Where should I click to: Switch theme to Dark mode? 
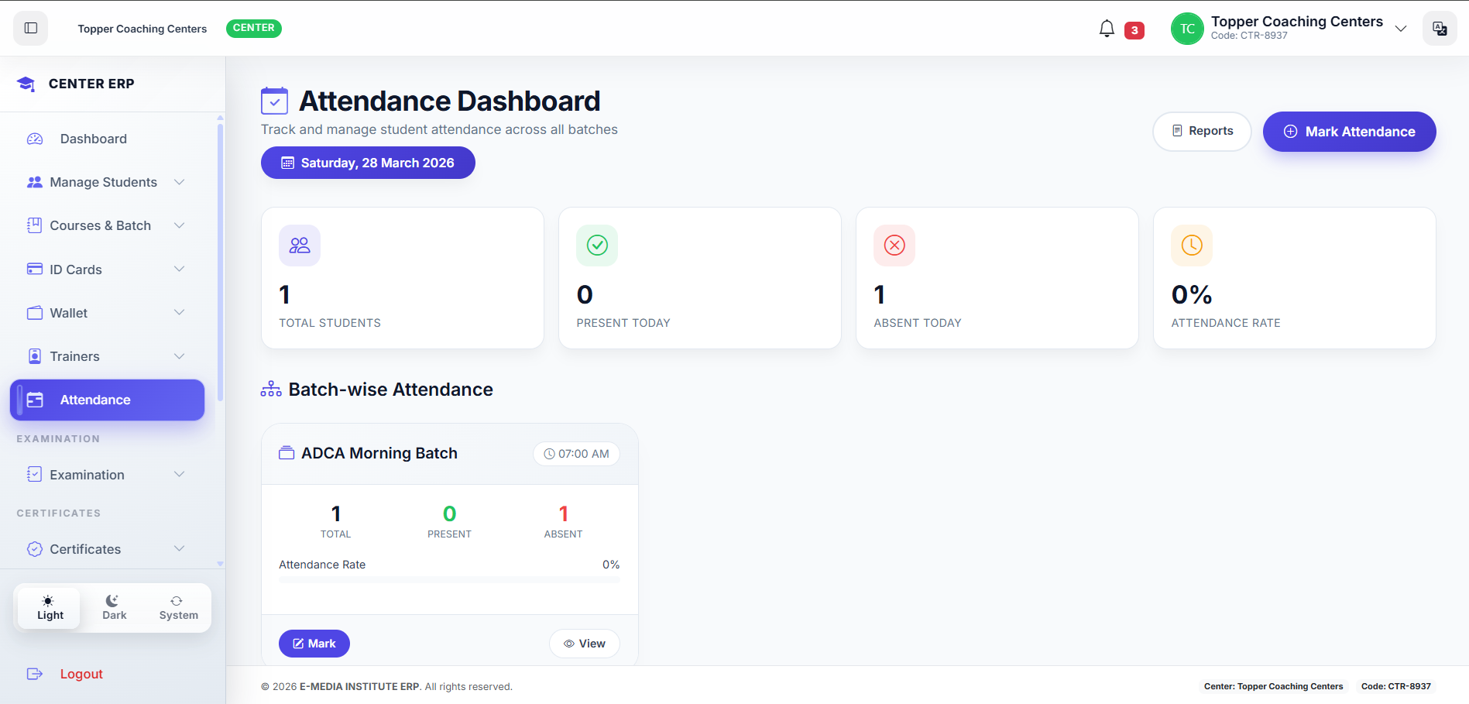pyautogui.click(x=113, y=606)
